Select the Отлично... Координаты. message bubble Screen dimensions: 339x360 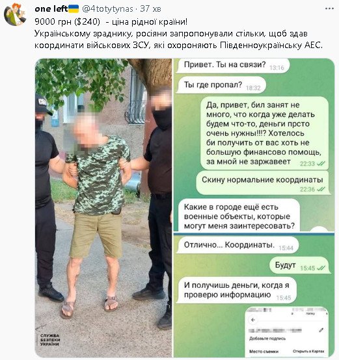click(238, 245)
